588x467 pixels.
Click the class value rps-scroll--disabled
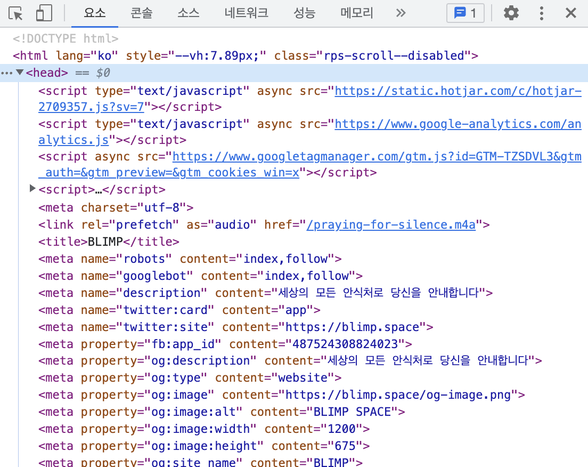coord(394,55)
